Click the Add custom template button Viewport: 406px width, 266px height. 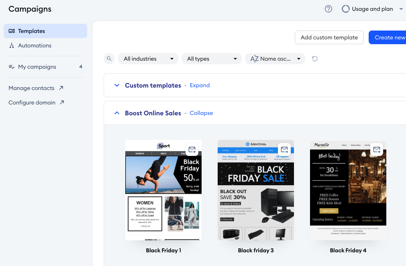point(329,37)
